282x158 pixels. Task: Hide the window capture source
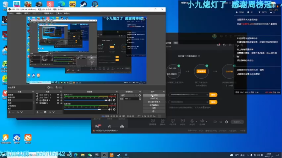click(58, 103)
